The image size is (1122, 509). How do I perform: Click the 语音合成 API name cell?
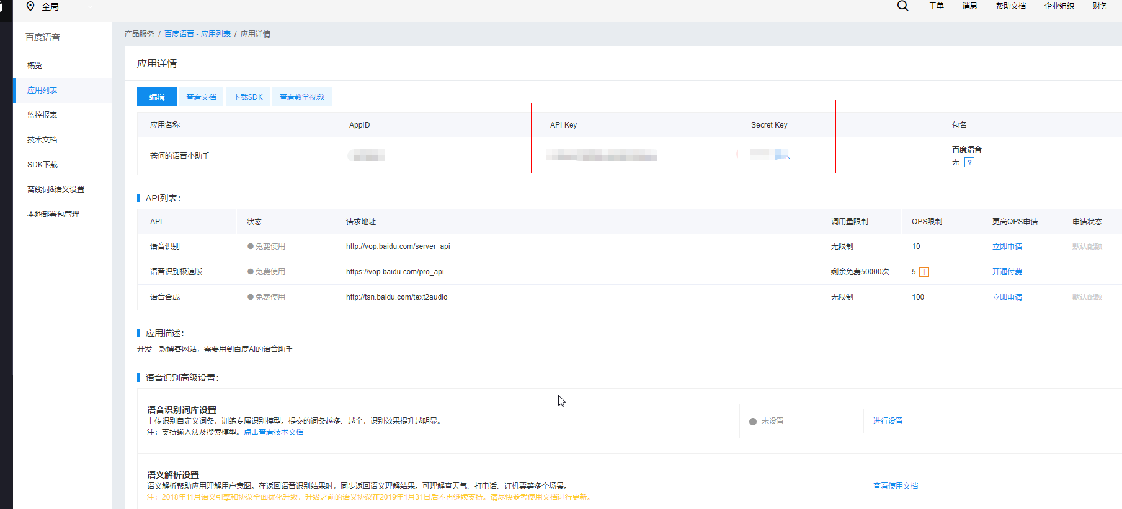pyautogui.click(x=164, y=297)
